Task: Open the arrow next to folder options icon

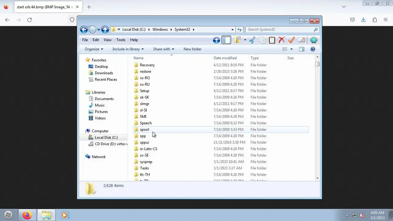Action: 245,40
